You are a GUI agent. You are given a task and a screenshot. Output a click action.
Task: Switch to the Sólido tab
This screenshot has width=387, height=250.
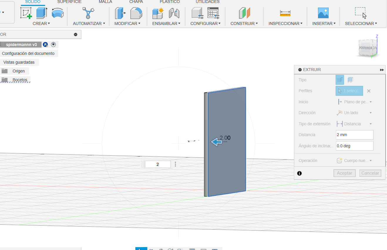pos(33,2)
